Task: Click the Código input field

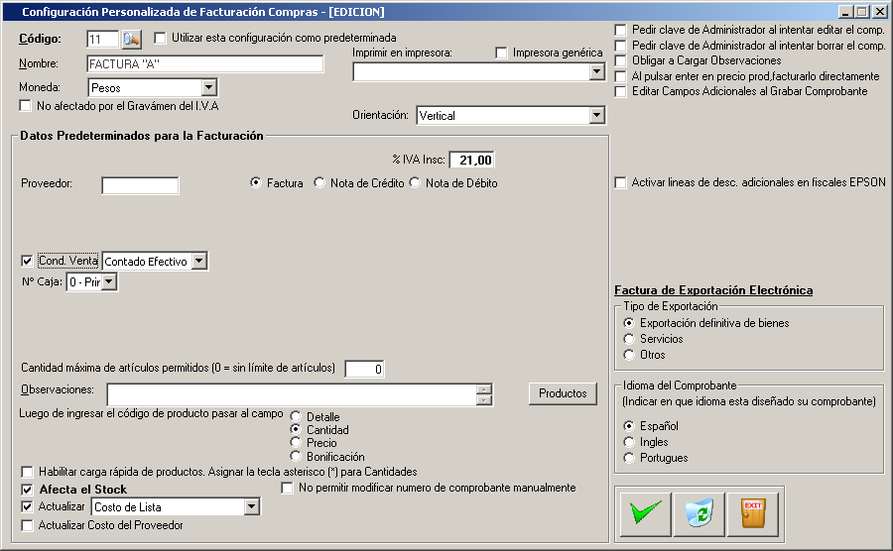Action: coord(102,40)
